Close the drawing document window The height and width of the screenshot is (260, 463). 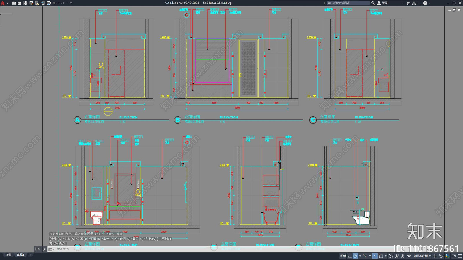459,10
